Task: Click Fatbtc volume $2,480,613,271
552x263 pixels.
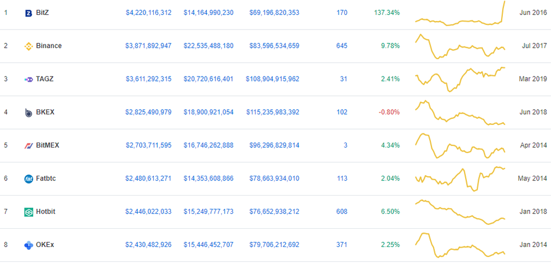Action: (x=148, y=178)
